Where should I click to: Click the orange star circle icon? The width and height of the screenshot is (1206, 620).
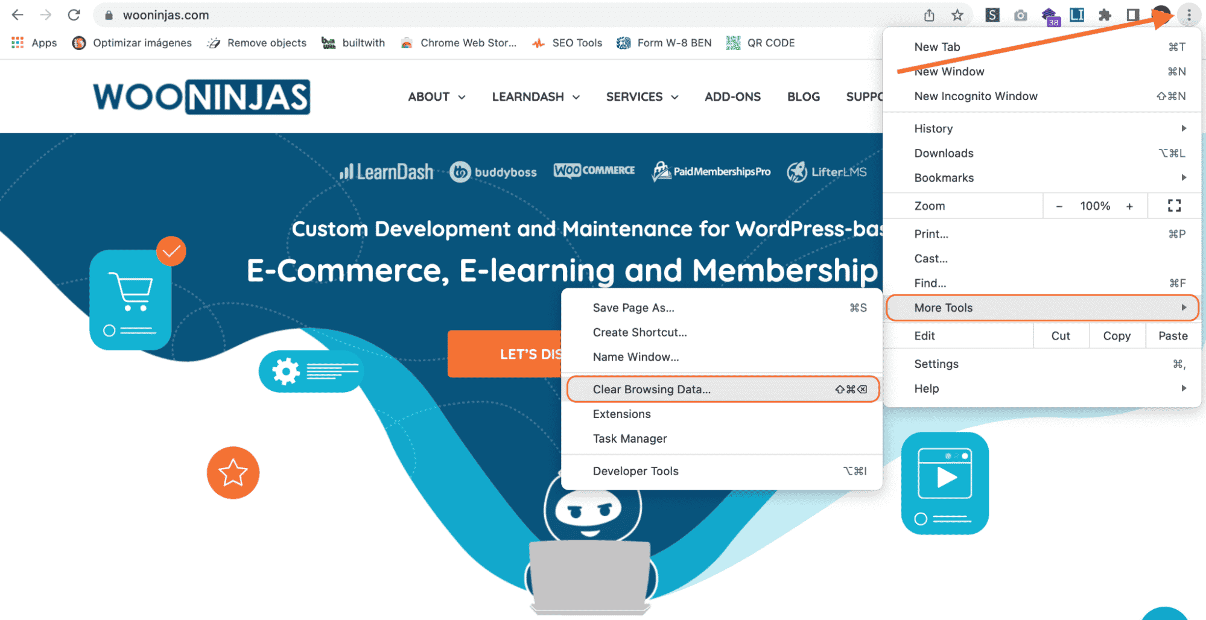(233, 473)
